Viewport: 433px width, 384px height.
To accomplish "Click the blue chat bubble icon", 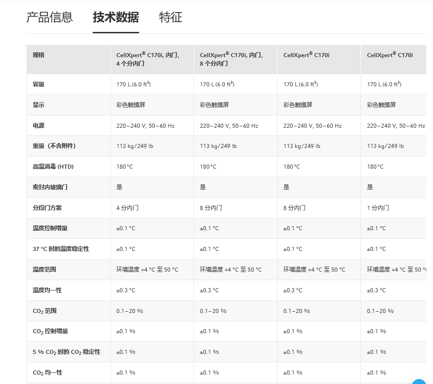I will point(419,381).
